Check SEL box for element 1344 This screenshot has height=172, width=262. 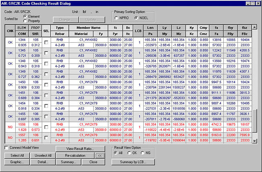tap(46, 41)
